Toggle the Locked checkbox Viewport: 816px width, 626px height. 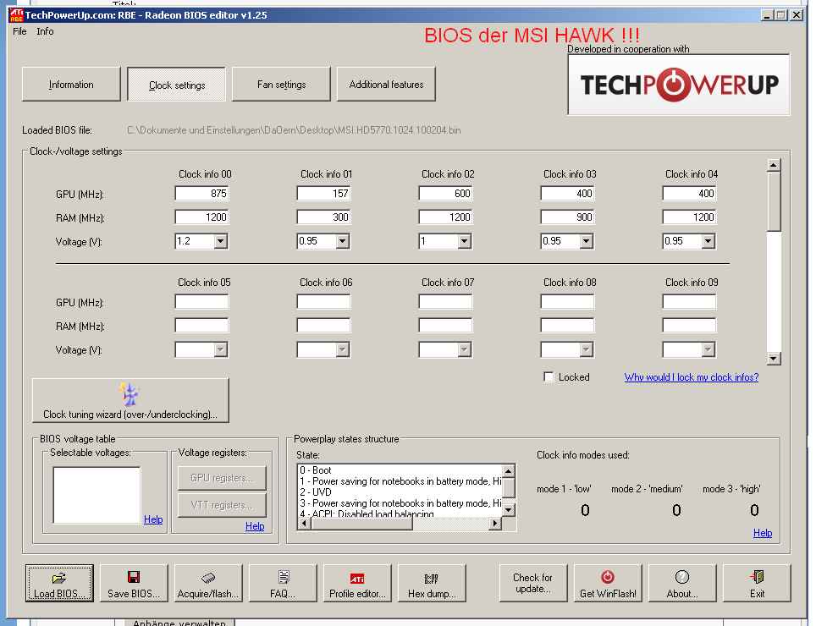(x=549, y=377)
